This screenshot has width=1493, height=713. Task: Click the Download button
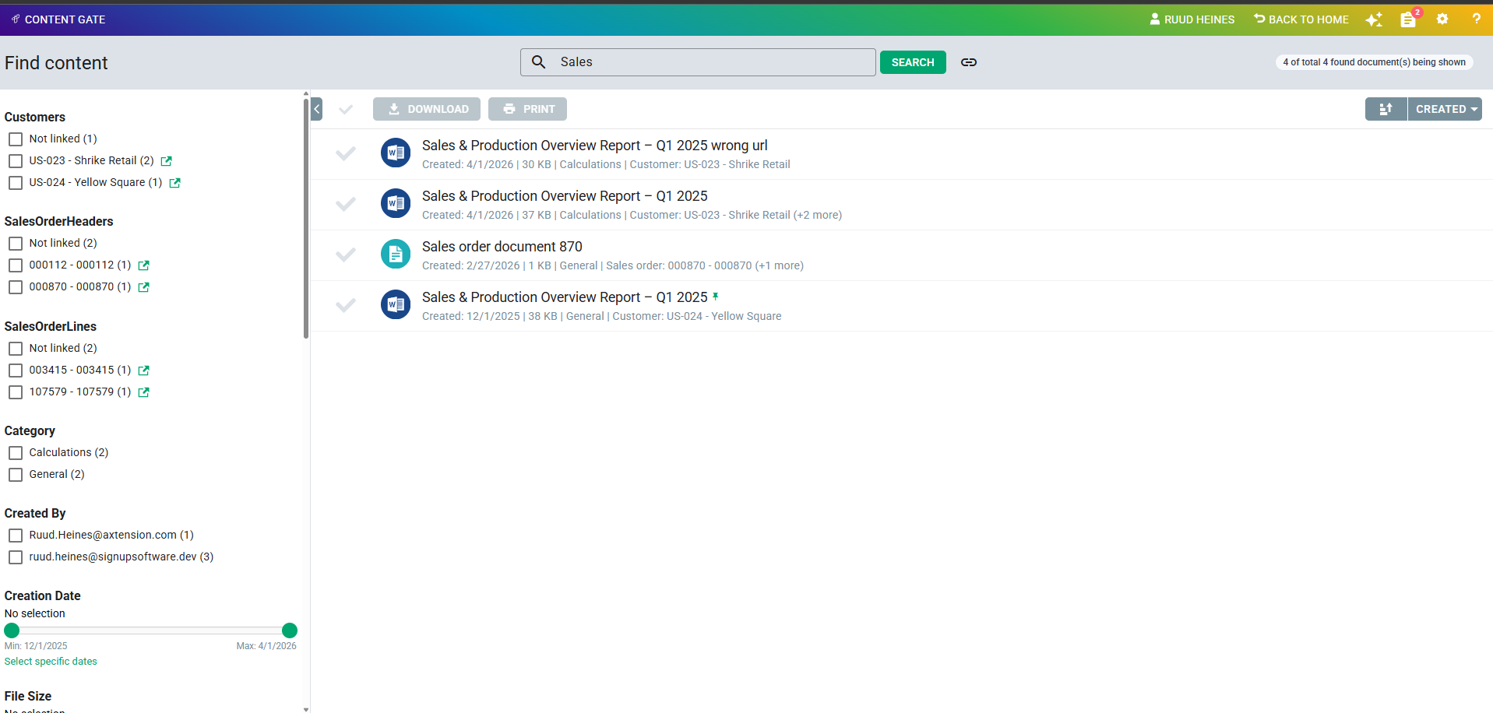click(427, 109)
